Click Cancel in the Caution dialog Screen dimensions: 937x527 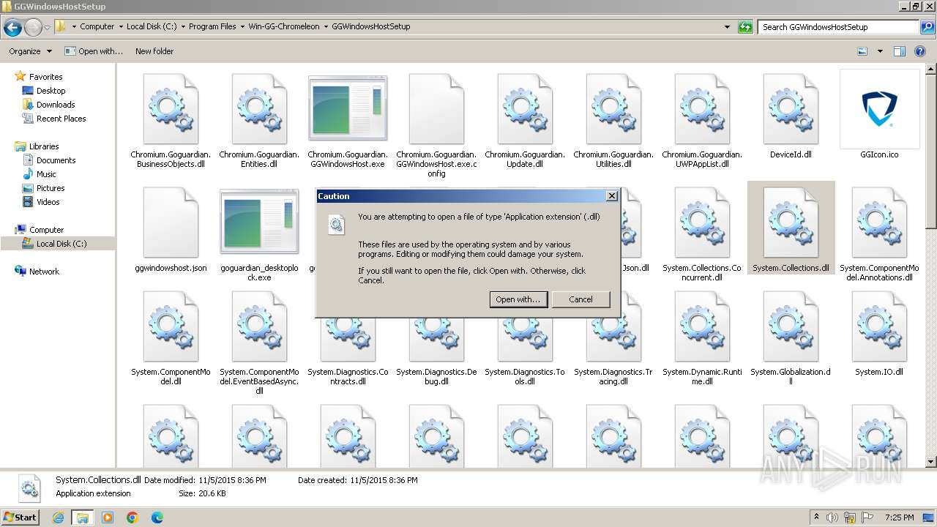(x=581, y=299)
